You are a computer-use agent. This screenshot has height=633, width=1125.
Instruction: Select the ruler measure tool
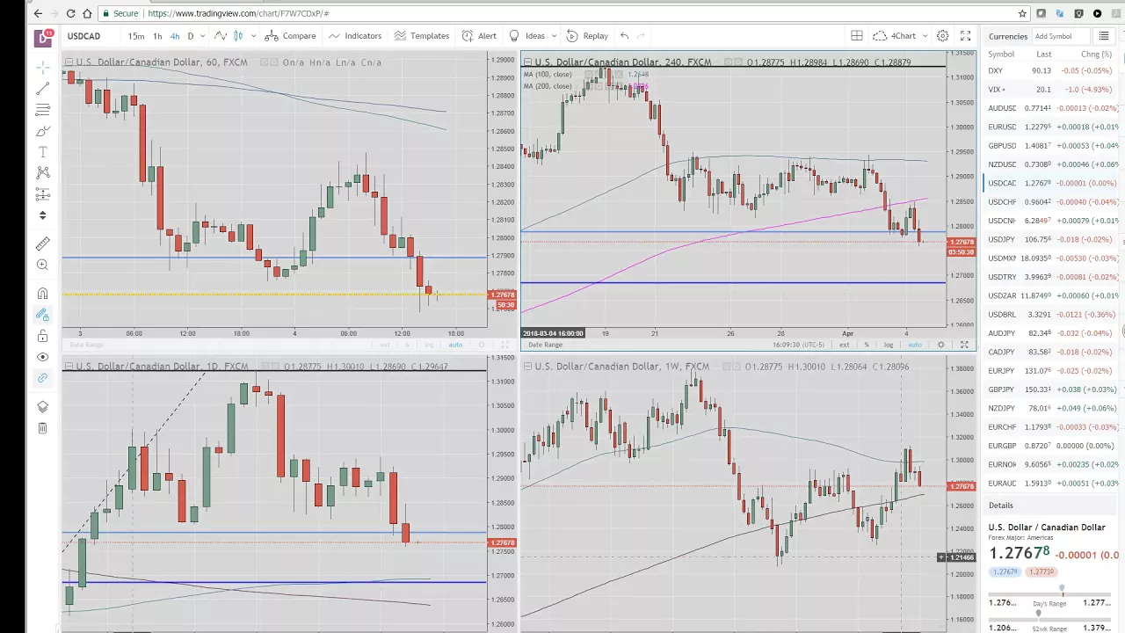click(42, 244)
